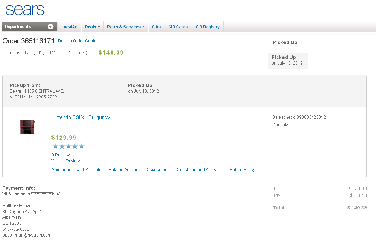Click the Purchased July 02, 2012 text
Screen dimensions: 376x240
30,53
